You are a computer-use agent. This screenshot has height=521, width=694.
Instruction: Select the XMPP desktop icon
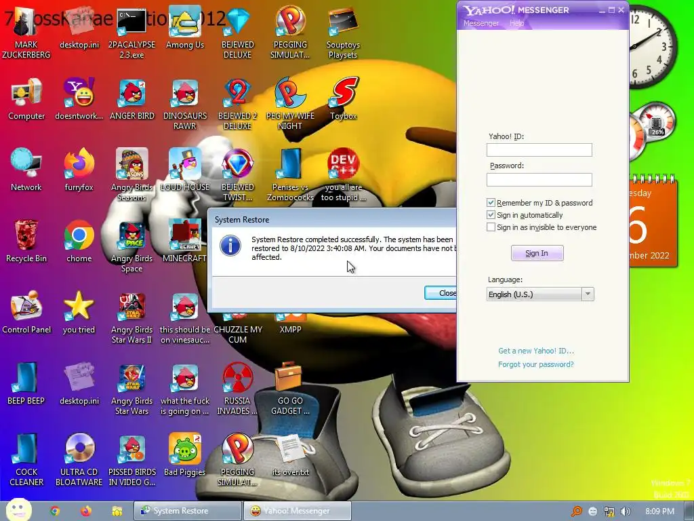coord(290,324)
